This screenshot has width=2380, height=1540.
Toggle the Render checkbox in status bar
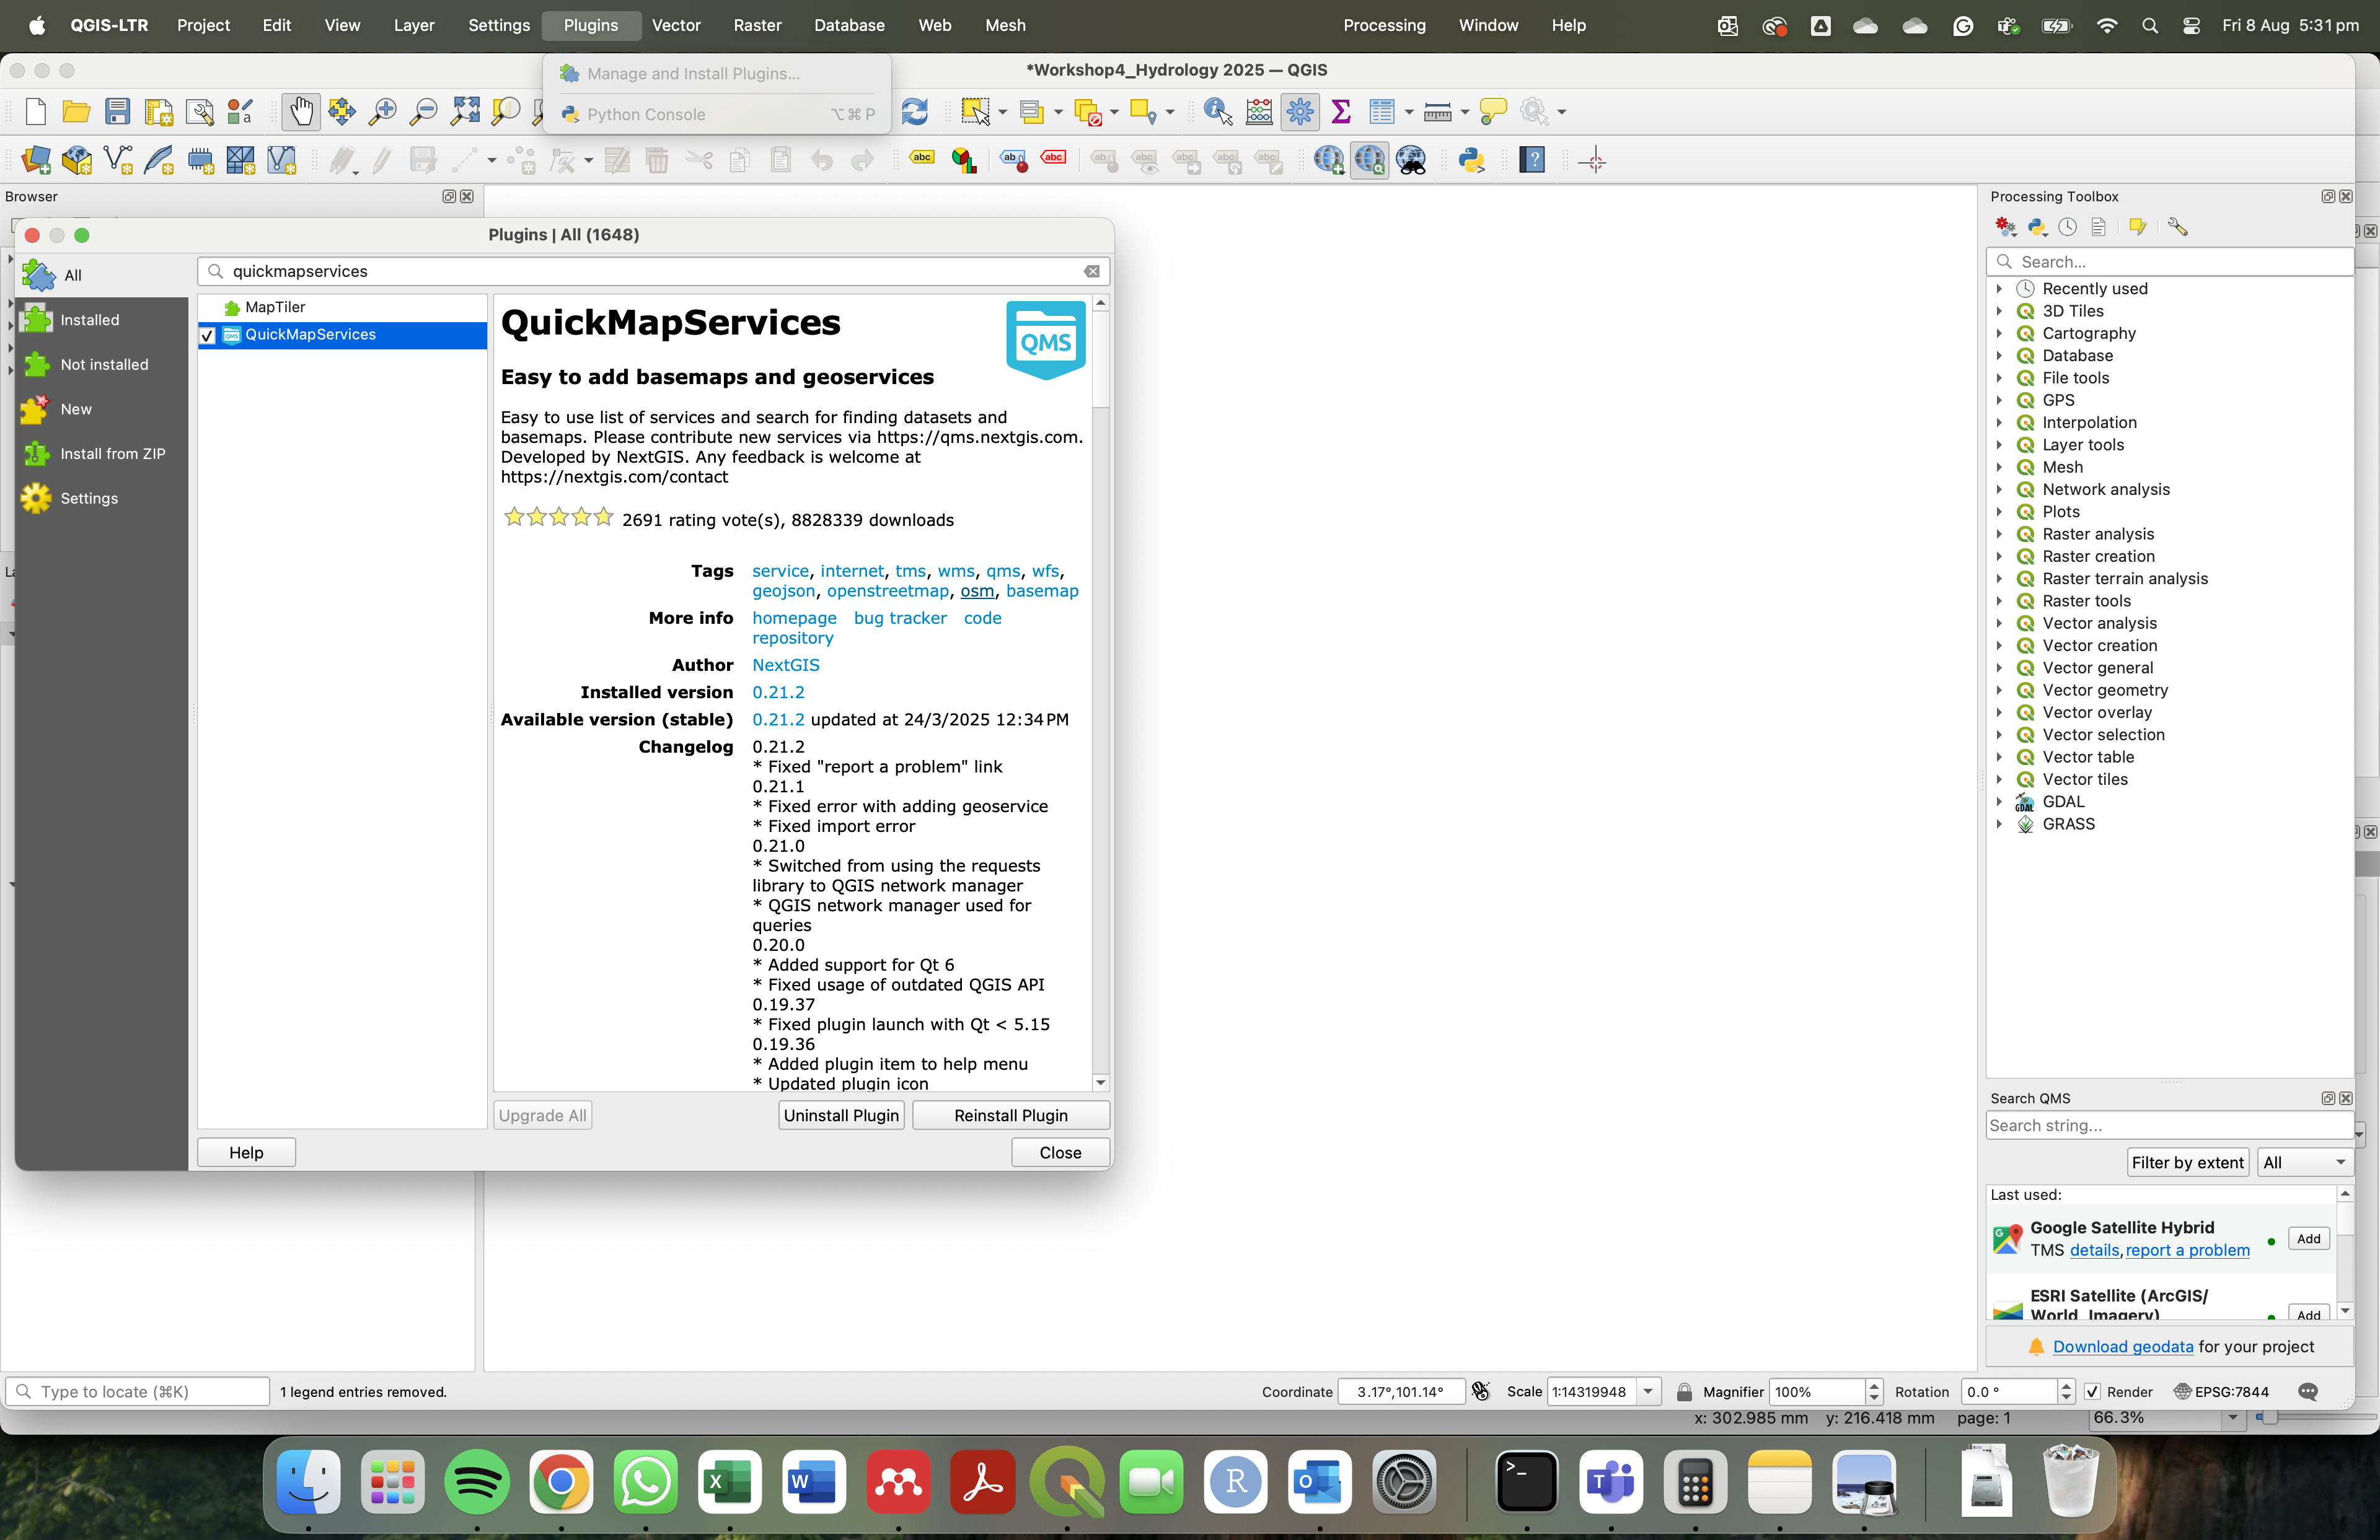tap(2092, 1391)
